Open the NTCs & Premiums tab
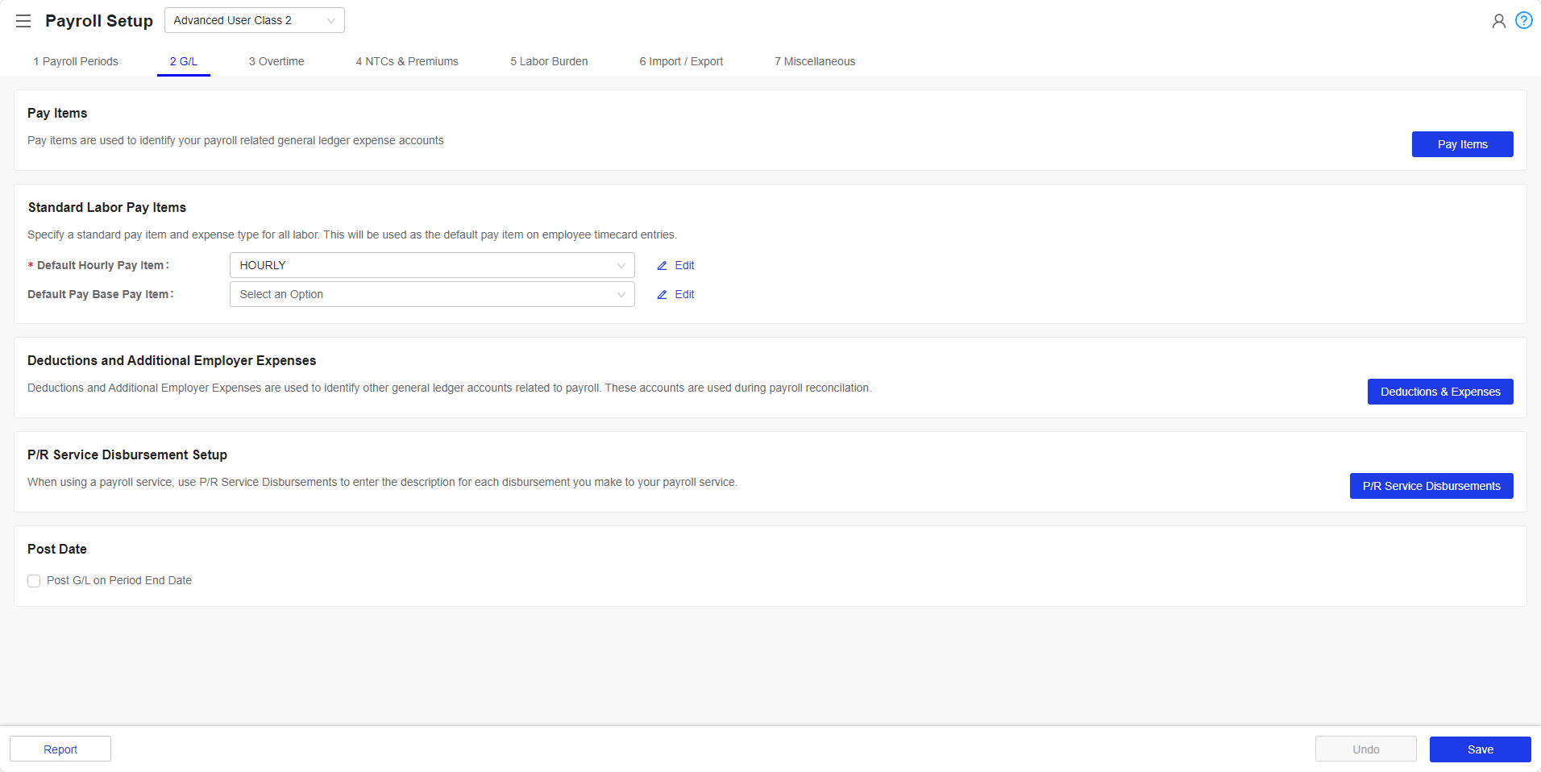This screenshot has width=1541, height=772. [407, 62]
